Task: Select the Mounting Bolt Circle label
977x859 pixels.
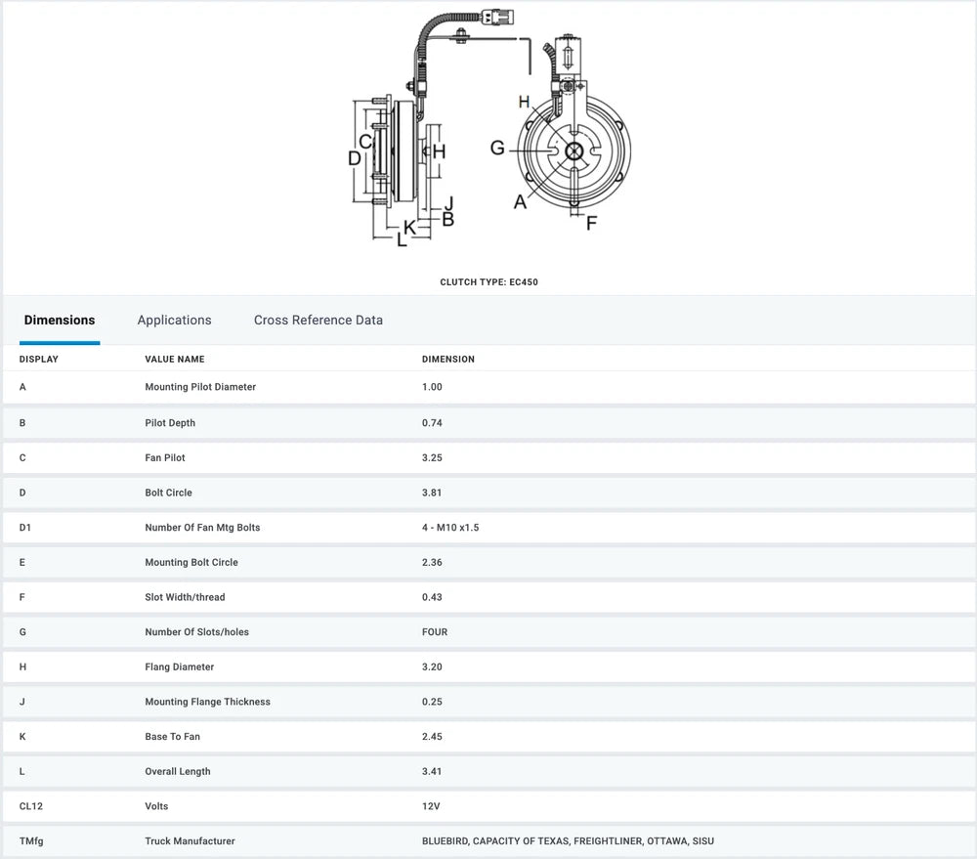Action: [x=191, y=563]
